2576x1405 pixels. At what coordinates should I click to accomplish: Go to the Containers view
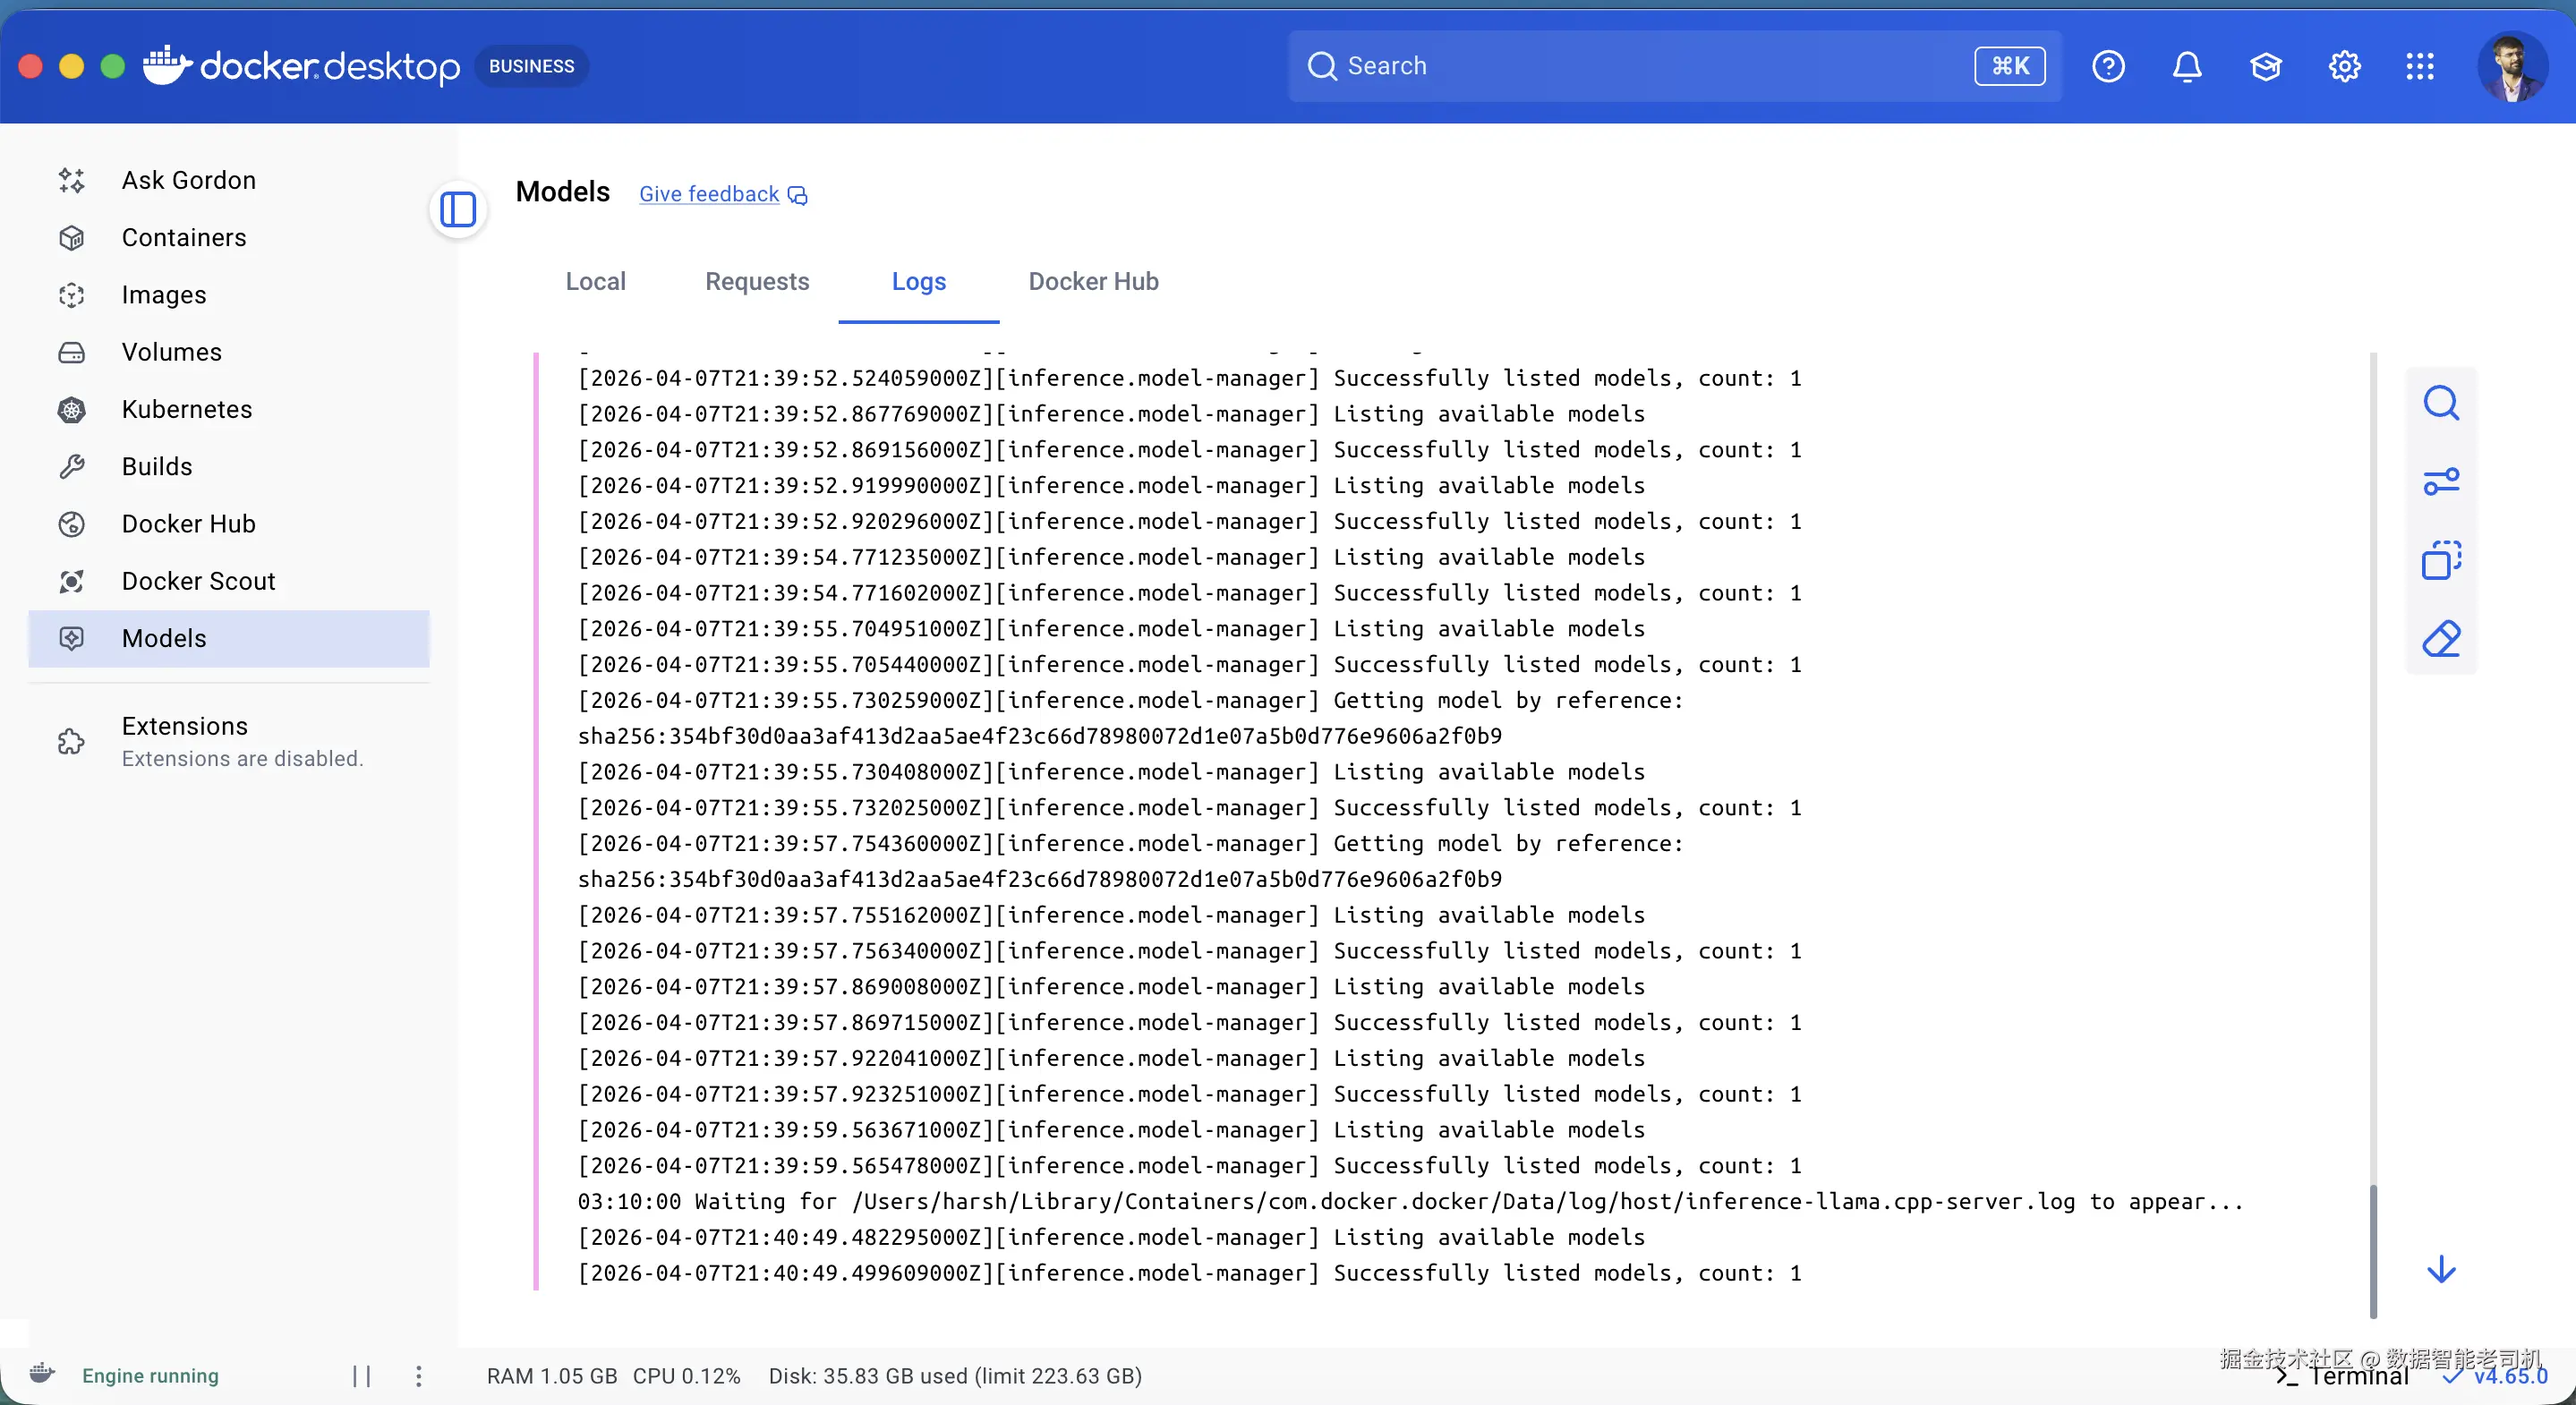coord(228,237)
